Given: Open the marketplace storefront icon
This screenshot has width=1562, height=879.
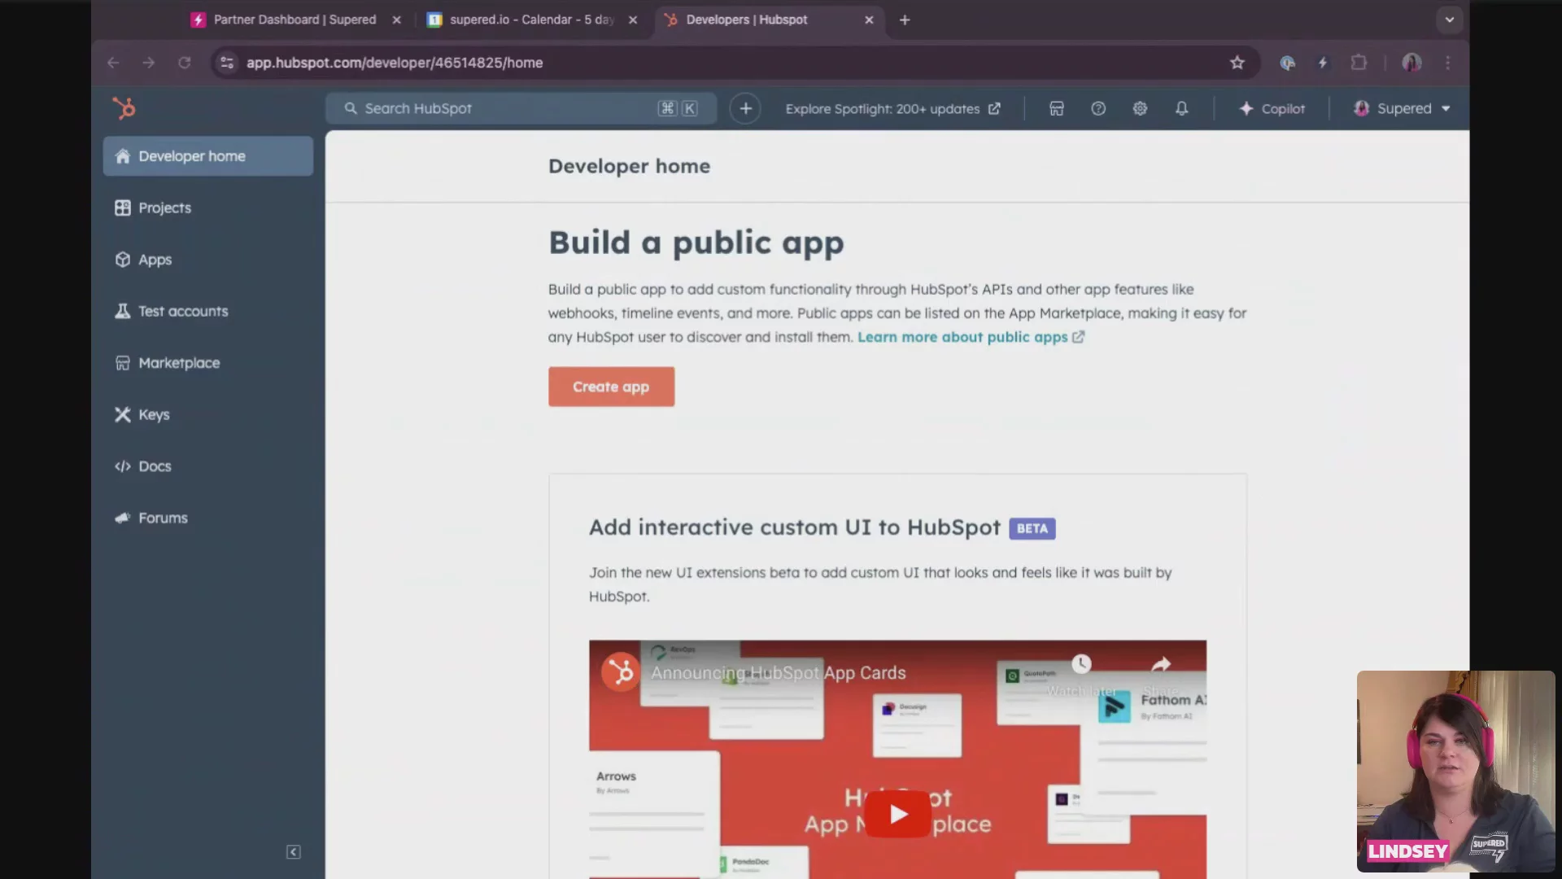Looking at the screenshot, I should point(1057,108).
